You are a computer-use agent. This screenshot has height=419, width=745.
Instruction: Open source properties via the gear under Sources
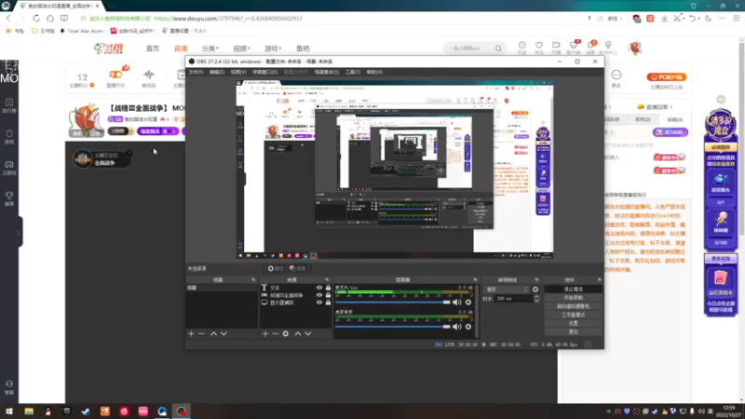click(x=286, y=334)
